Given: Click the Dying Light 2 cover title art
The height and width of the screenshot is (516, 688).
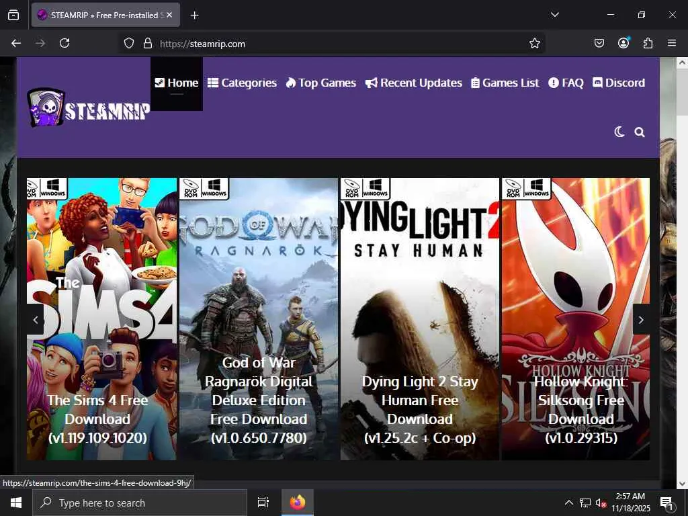Looking at the screenshot, I should point(420,228).
